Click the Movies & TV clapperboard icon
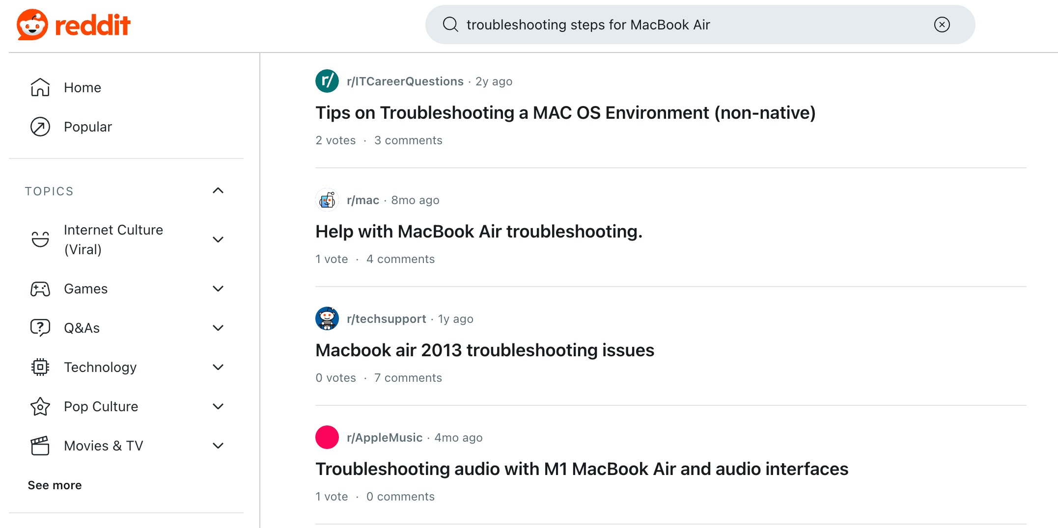Viewport: 1058px width, 528px height. pos(40,446)
